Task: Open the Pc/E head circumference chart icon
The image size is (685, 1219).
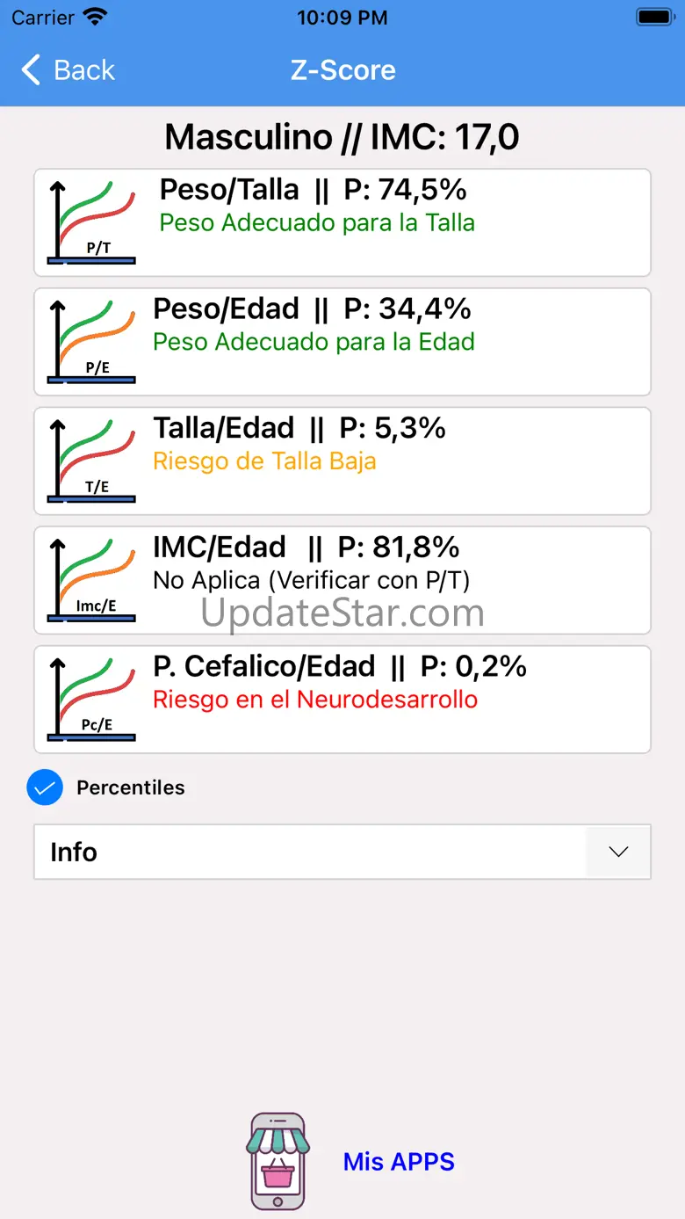Action: [91, 700]
